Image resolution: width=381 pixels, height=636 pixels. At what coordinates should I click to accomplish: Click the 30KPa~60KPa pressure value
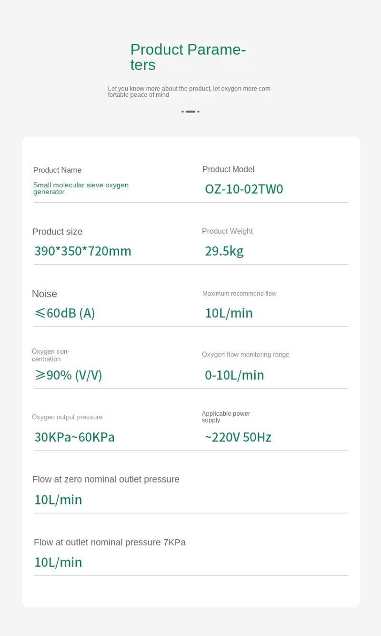click(74, 437)
